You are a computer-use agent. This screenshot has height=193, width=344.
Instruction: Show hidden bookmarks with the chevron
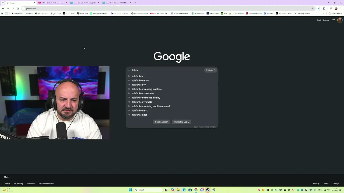pos(323,13)
